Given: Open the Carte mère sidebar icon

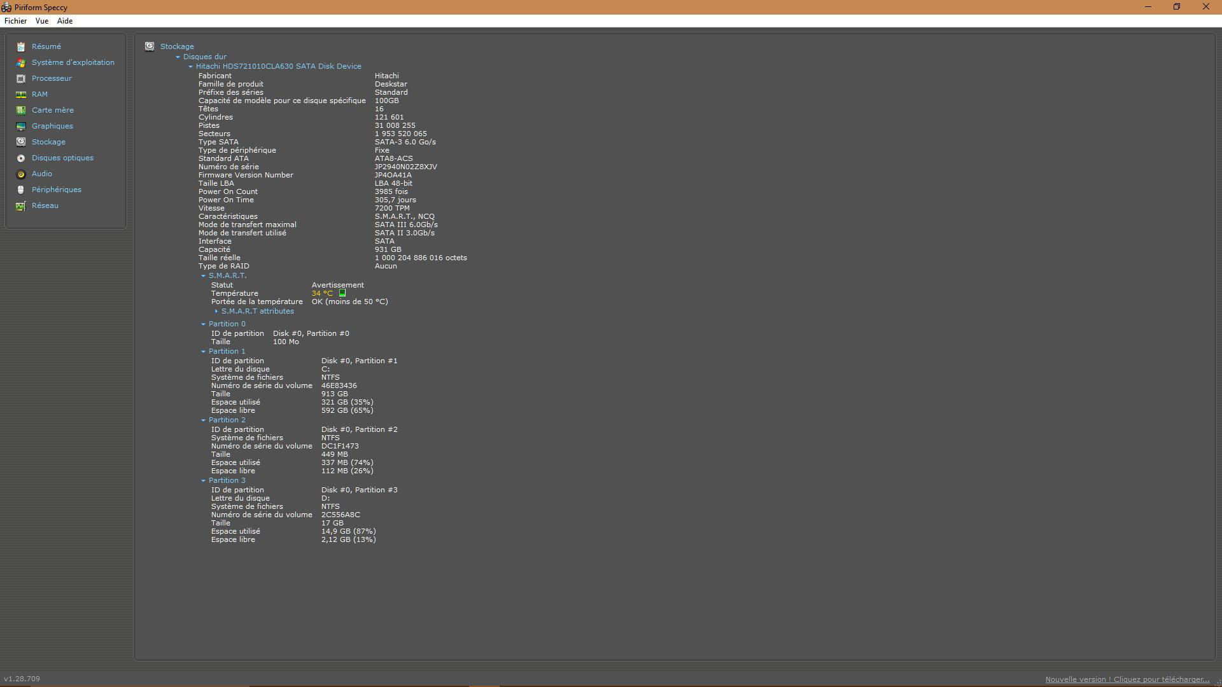Looking at the screenshot, I should click(21, 110).
